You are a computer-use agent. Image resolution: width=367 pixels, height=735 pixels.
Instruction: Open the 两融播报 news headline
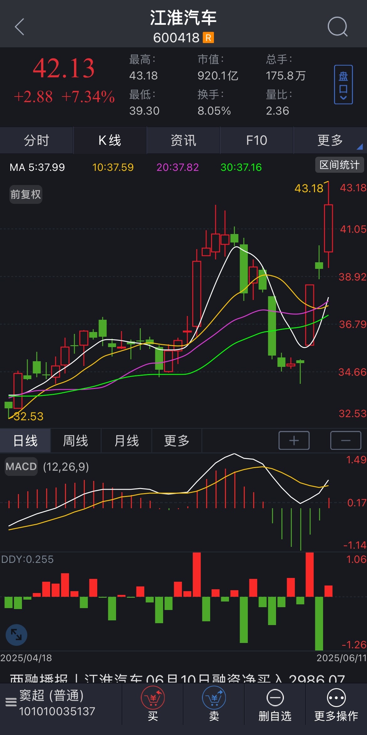(x=177, y=678)
